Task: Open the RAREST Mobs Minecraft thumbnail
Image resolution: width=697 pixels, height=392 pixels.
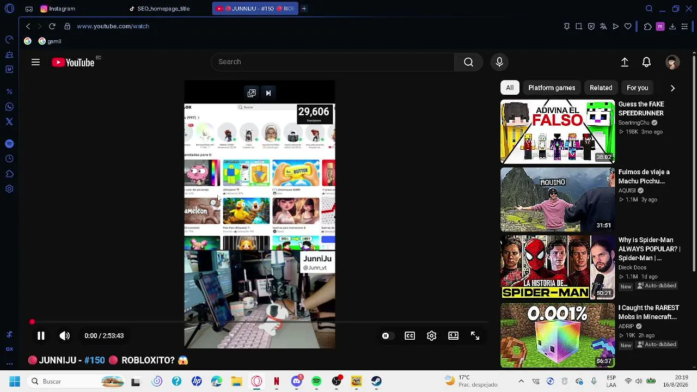Action: pos(558,336)
